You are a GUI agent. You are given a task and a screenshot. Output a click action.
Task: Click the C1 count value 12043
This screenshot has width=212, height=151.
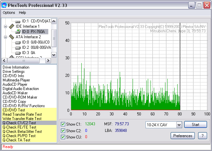tap(90, 124)
